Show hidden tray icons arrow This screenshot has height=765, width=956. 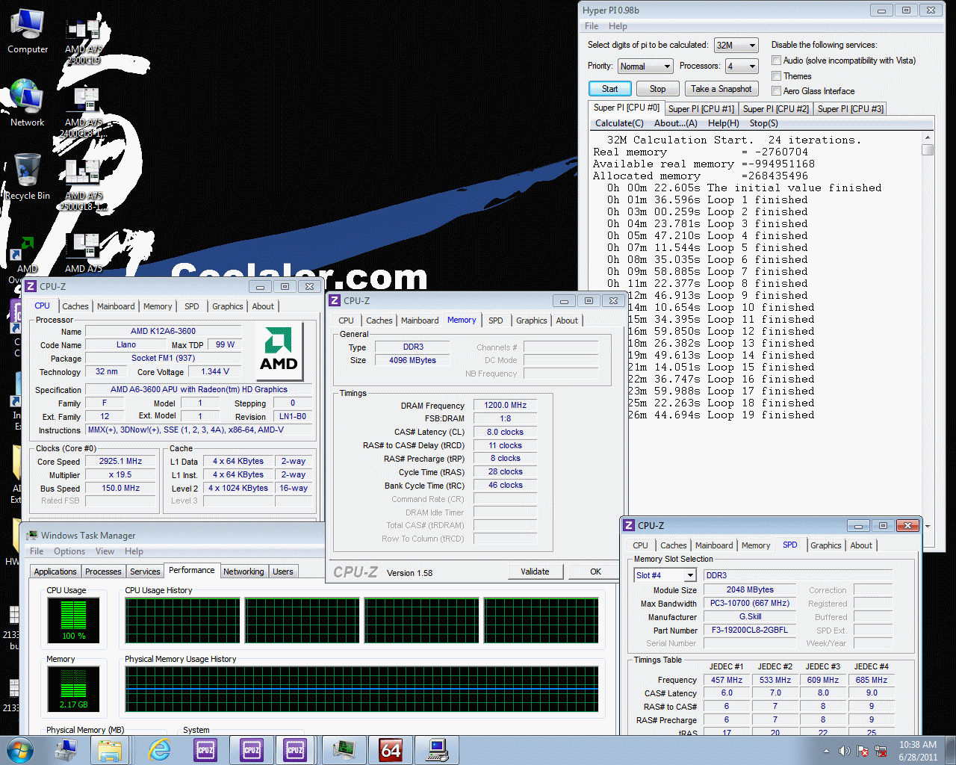[x=826, y=751]
